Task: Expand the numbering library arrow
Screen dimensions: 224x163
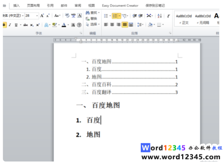Action: (119, 16)
